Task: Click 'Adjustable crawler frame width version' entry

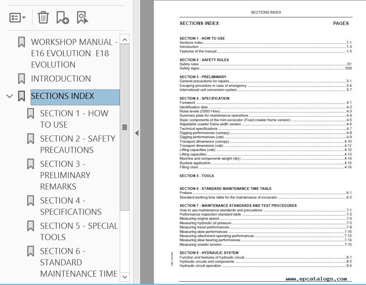Action: point(266,124)
